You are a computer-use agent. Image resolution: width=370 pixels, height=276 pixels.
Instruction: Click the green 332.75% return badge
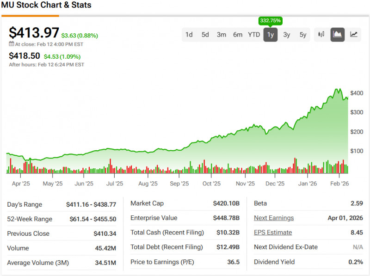coord(270,21)
